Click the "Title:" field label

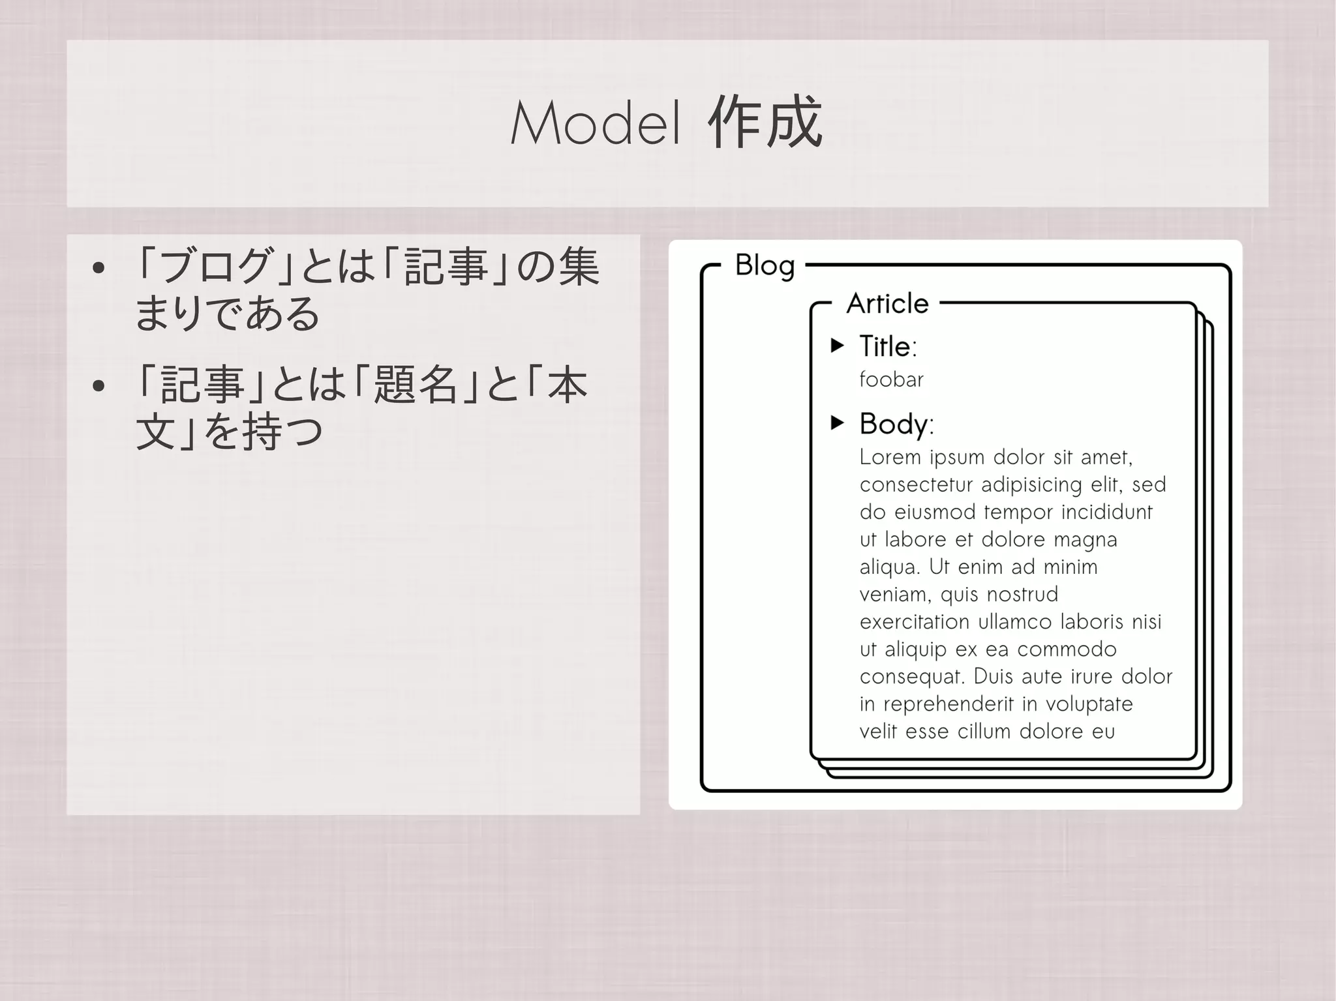click(888, 346)
